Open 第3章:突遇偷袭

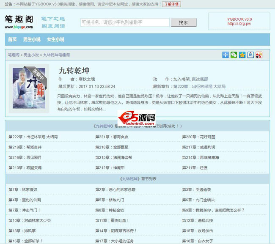(x=196, y=190)
